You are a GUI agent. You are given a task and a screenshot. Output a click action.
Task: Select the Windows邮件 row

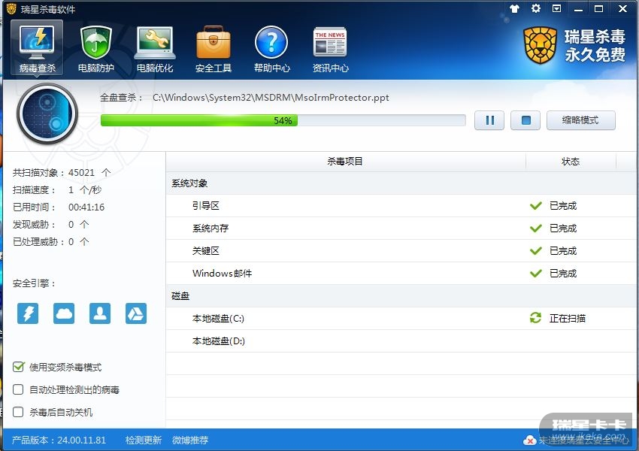tap(401, 273)
